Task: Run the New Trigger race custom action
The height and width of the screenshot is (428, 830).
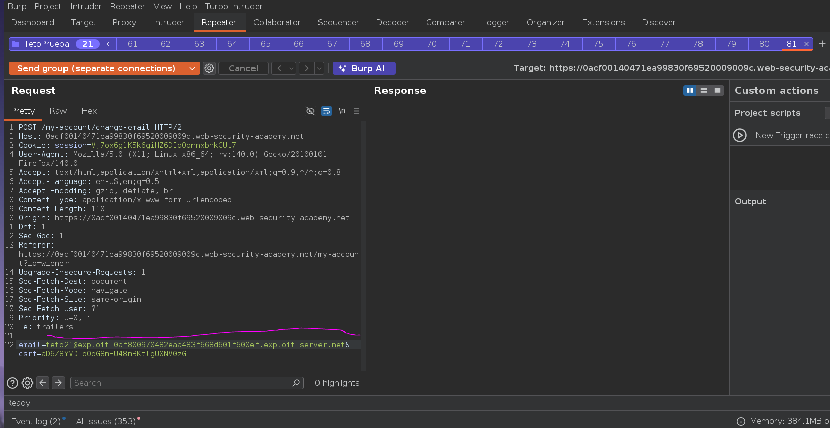Action: pos(739,135)
